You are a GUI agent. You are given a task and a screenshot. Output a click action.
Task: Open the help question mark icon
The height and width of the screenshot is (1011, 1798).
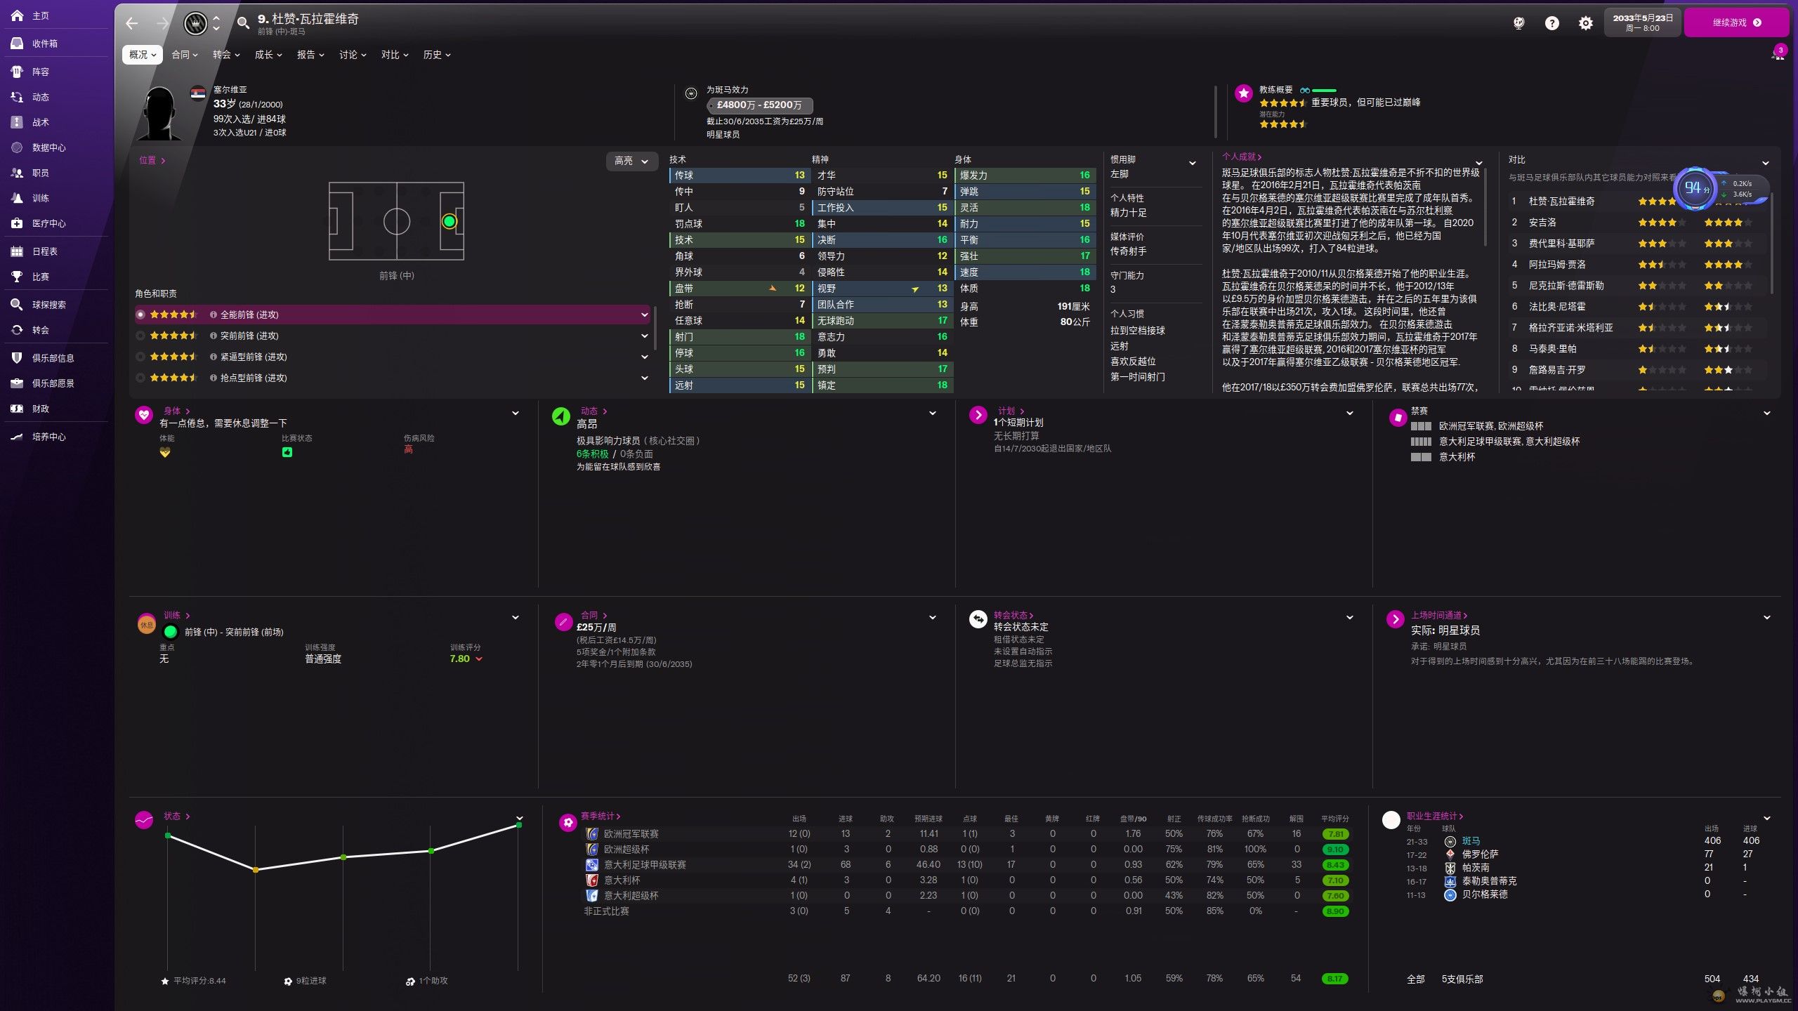1552,23
